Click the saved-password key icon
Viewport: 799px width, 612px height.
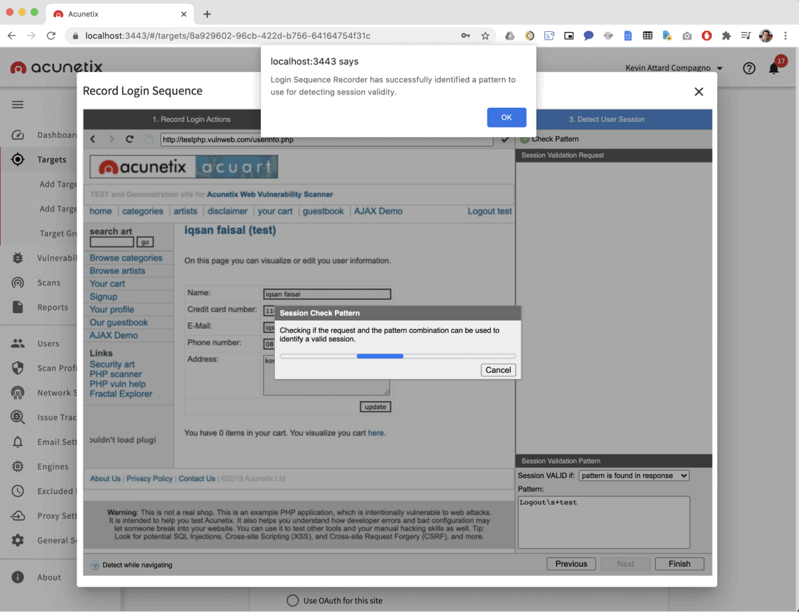pyautogui.click(x=465, y=36)
